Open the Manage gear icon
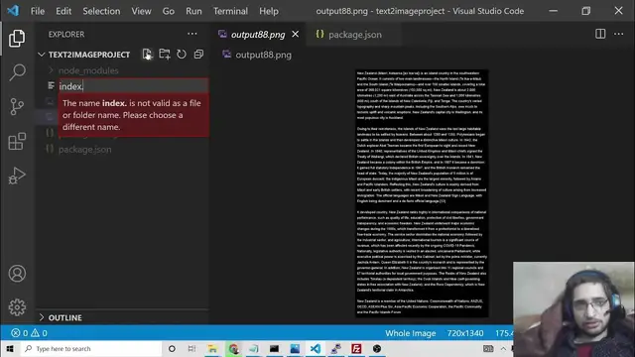The image size is (635, 357). pyautogui.click(x=17, y=307)
